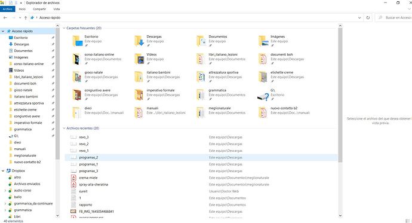The height and width of the screenshot is (223, 412).
Task: Expand the Dropbox grammatica folder chevron
Action: coord(5,210)
